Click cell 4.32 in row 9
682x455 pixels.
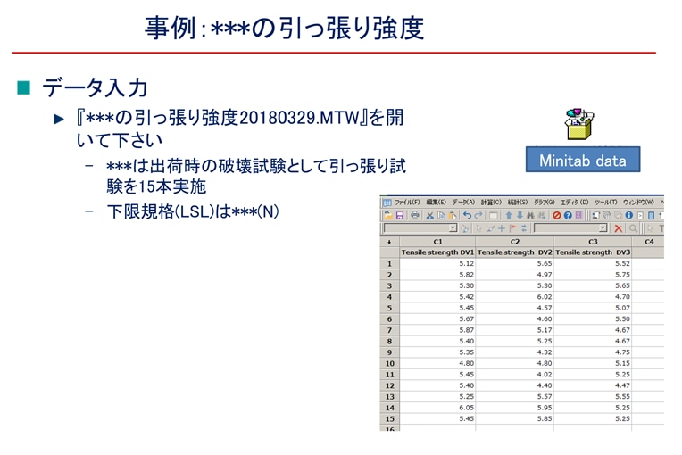coord(515,352)
